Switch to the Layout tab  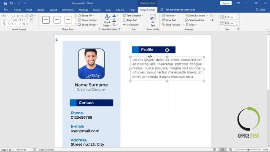(53, 10)
